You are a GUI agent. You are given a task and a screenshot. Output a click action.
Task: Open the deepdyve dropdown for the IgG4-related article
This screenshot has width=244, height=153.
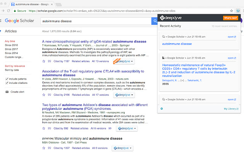124,61
